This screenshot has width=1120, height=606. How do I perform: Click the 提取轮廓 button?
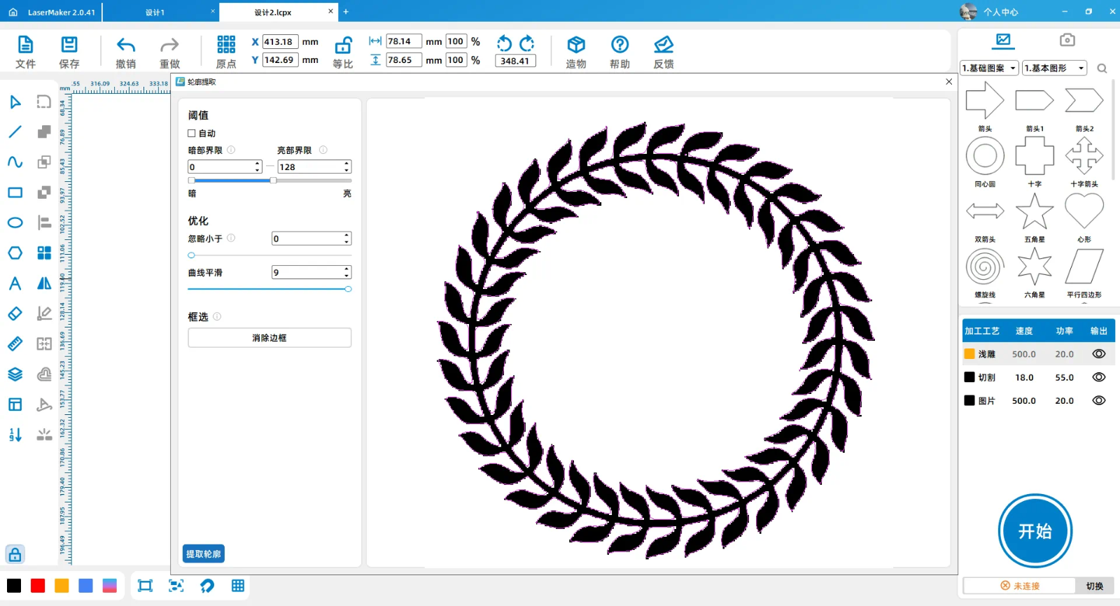coord(204,554)
